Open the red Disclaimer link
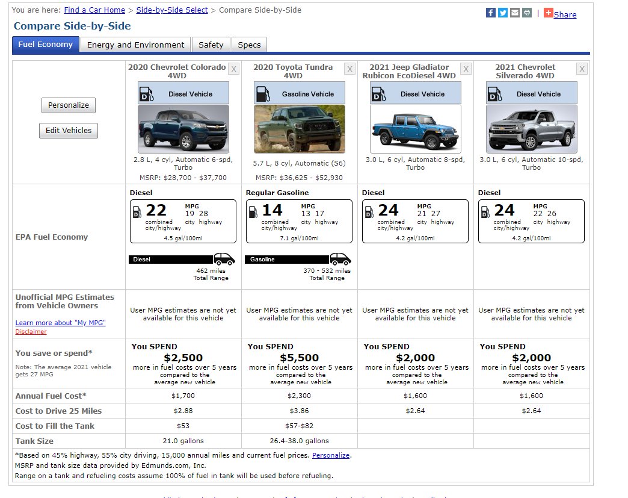628x498 pixels. [31, 332]
